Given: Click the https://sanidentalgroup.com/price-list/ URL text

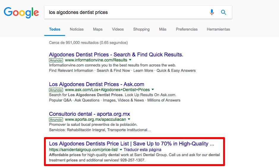Looking at the screenshot, I should [83, 150].
